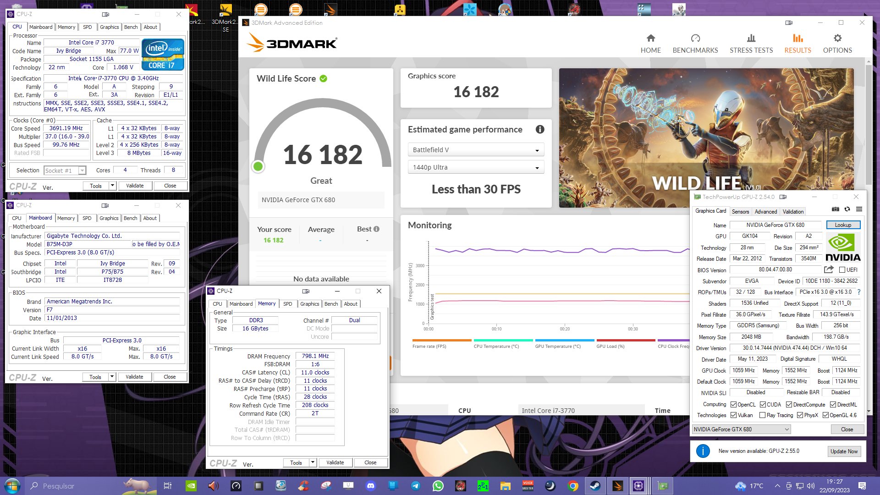The width and height of the screenshot is (880, 495).
Task: Click the Close button in GPU-Z
Action: tap(847, 429)
